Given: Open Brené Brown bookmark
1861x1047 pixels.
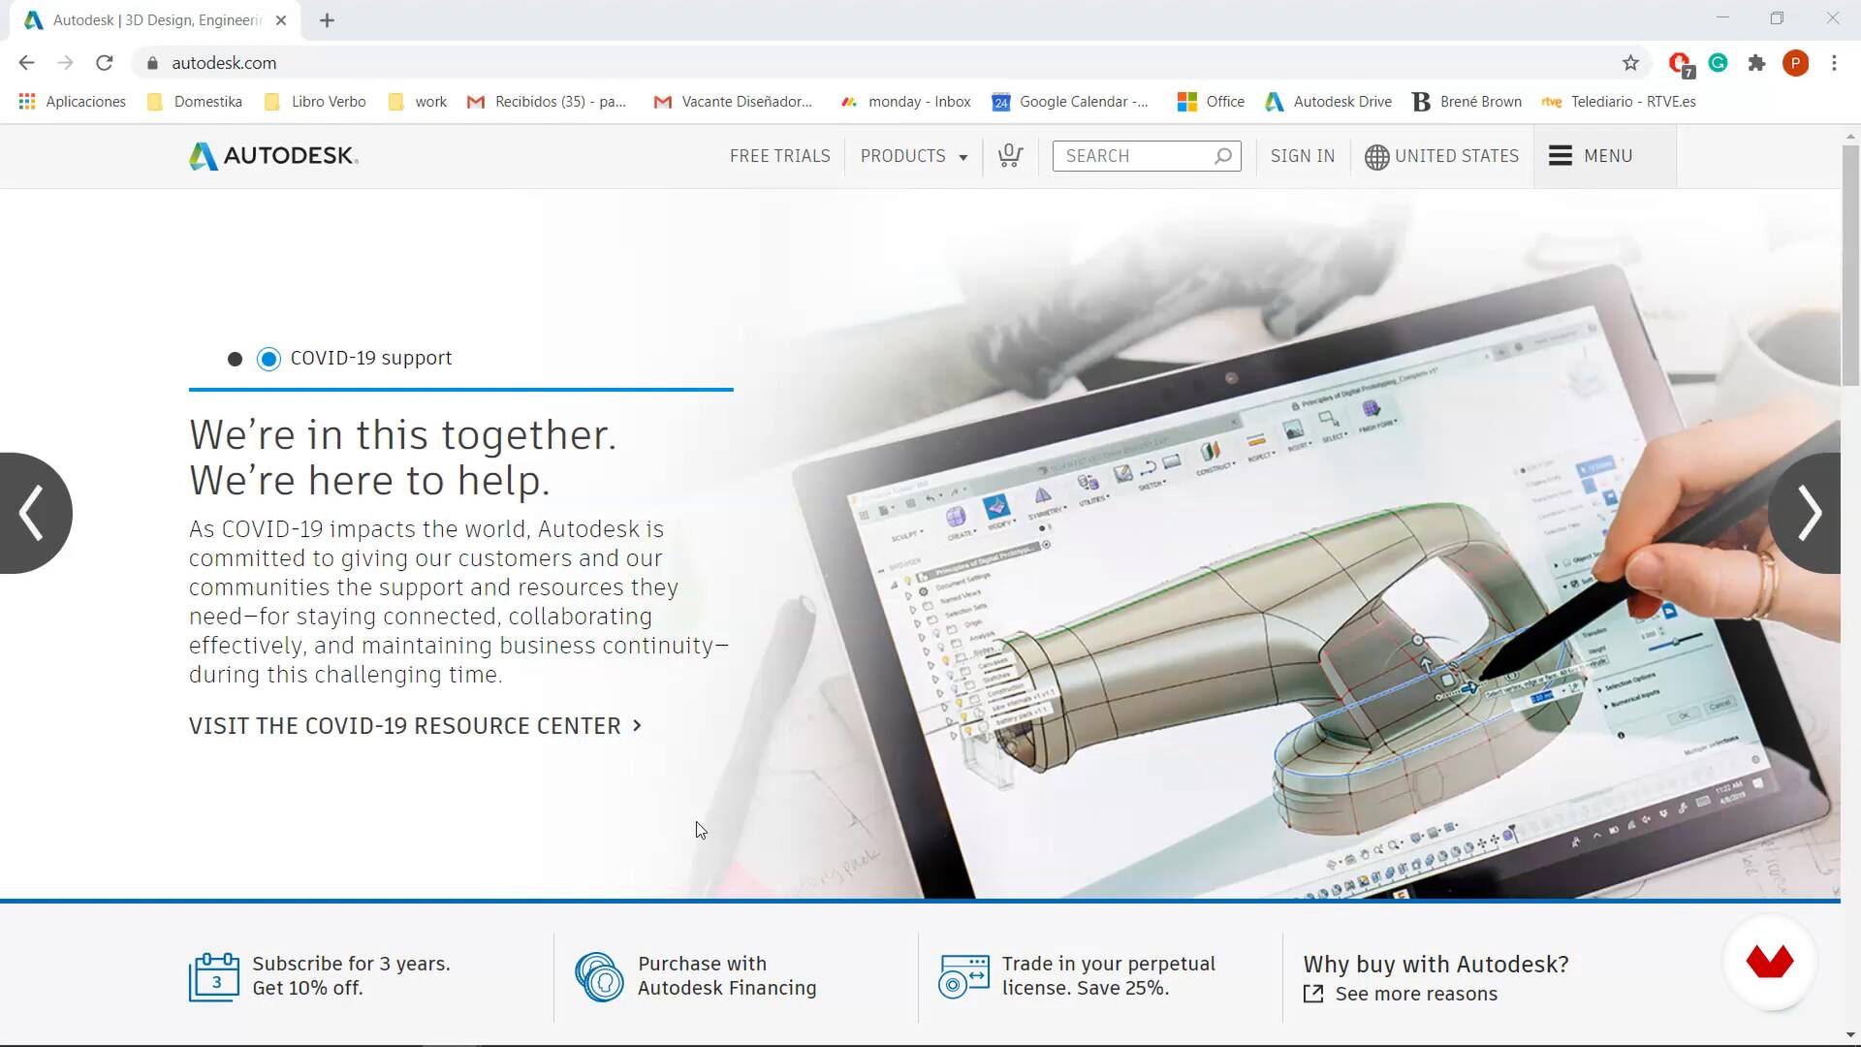Looking at the screenshot, I should point(1467,102).
